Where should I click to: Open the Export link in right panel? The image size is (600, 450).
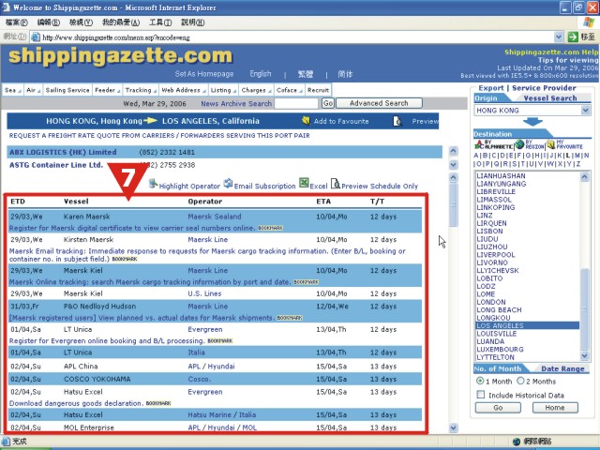coord(491,88)
